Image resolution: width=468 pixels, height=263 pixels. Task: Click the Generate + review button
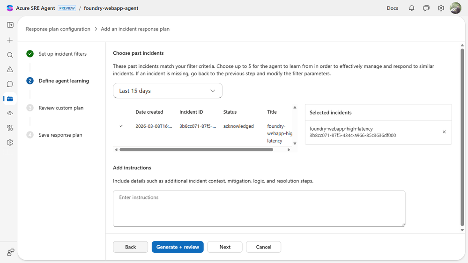pos(178,247)
